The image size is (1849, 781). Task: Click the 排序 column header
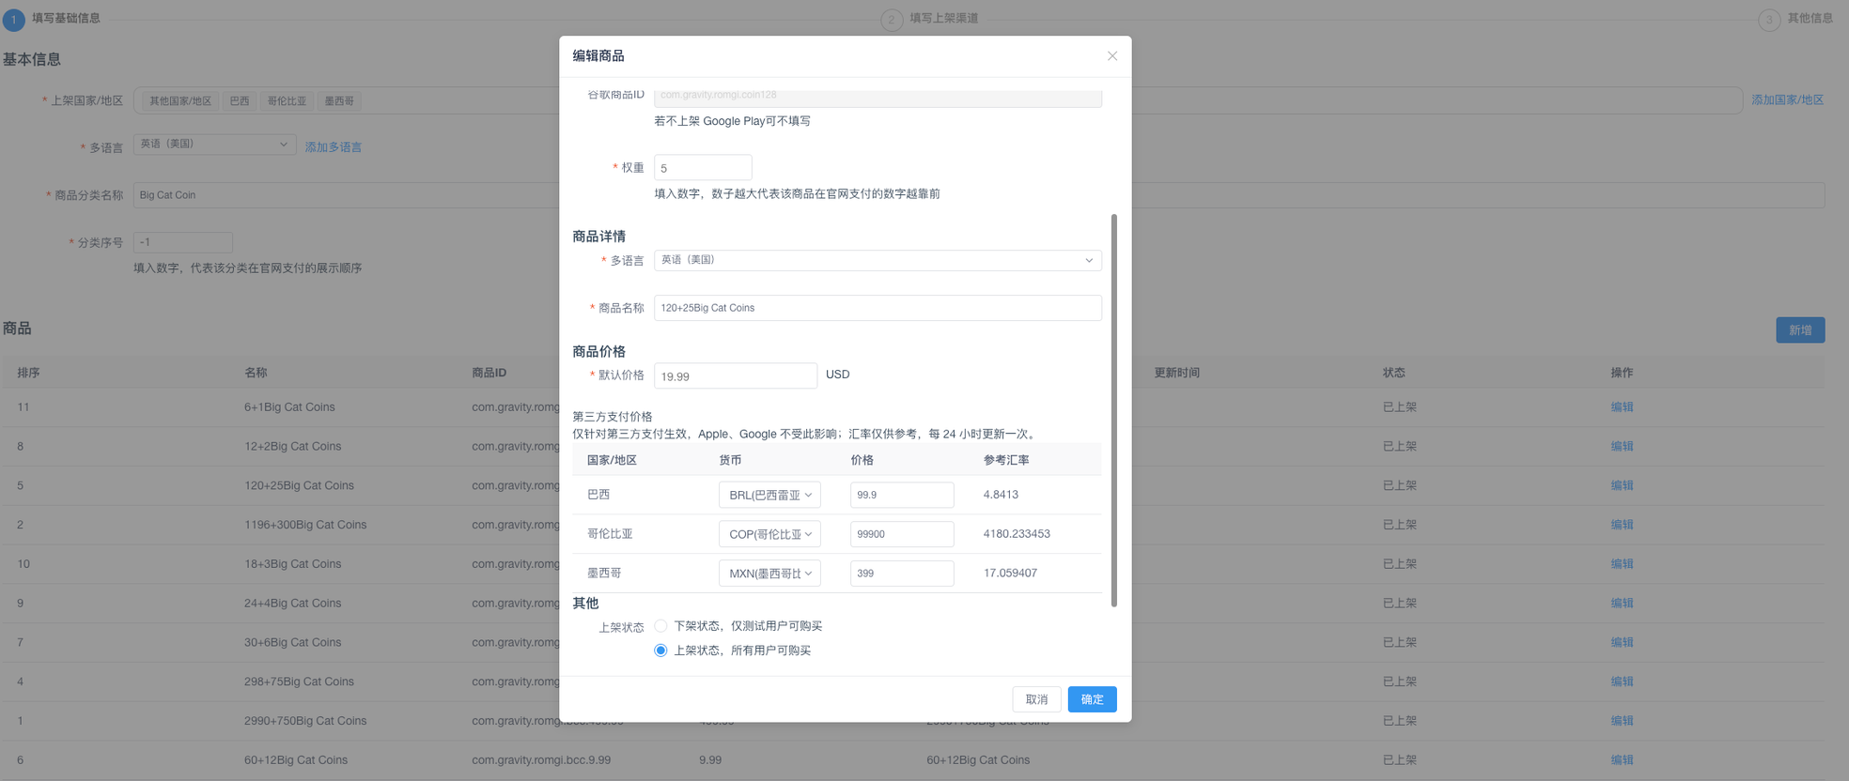(x=28, y=373)
